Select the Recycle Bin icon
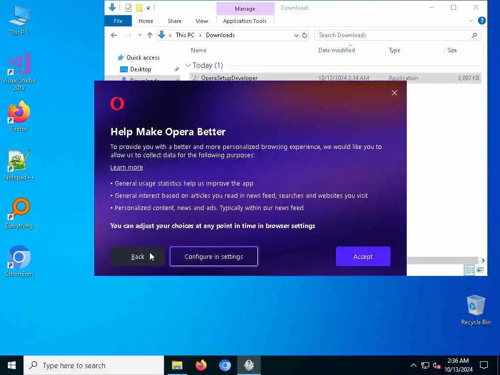 click(476, 310)
